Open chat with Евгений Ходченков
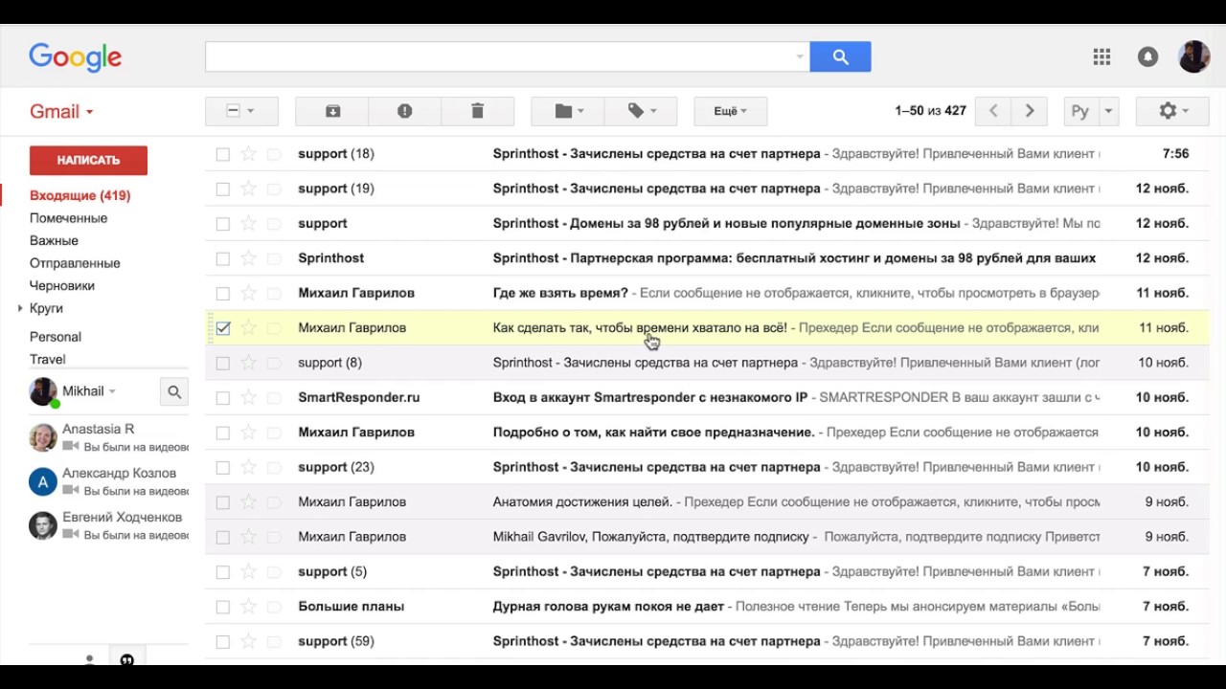The width and height of the screenshot is (1226, 689). 108,525
